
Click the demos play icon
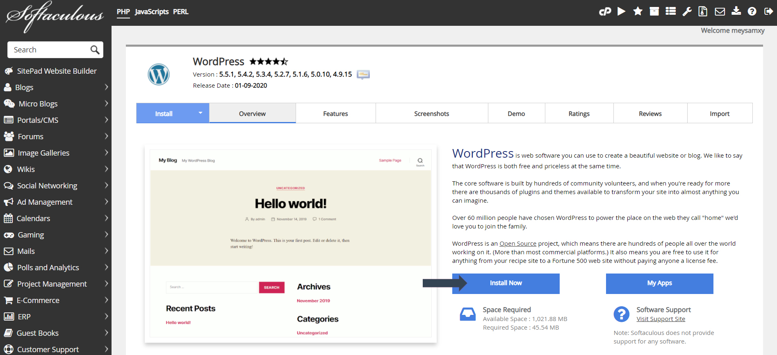(622, 11)
